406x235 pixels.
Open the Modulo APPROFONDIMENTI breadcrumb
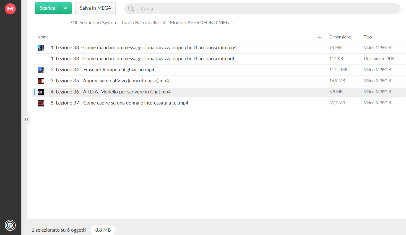click(202, 23)
